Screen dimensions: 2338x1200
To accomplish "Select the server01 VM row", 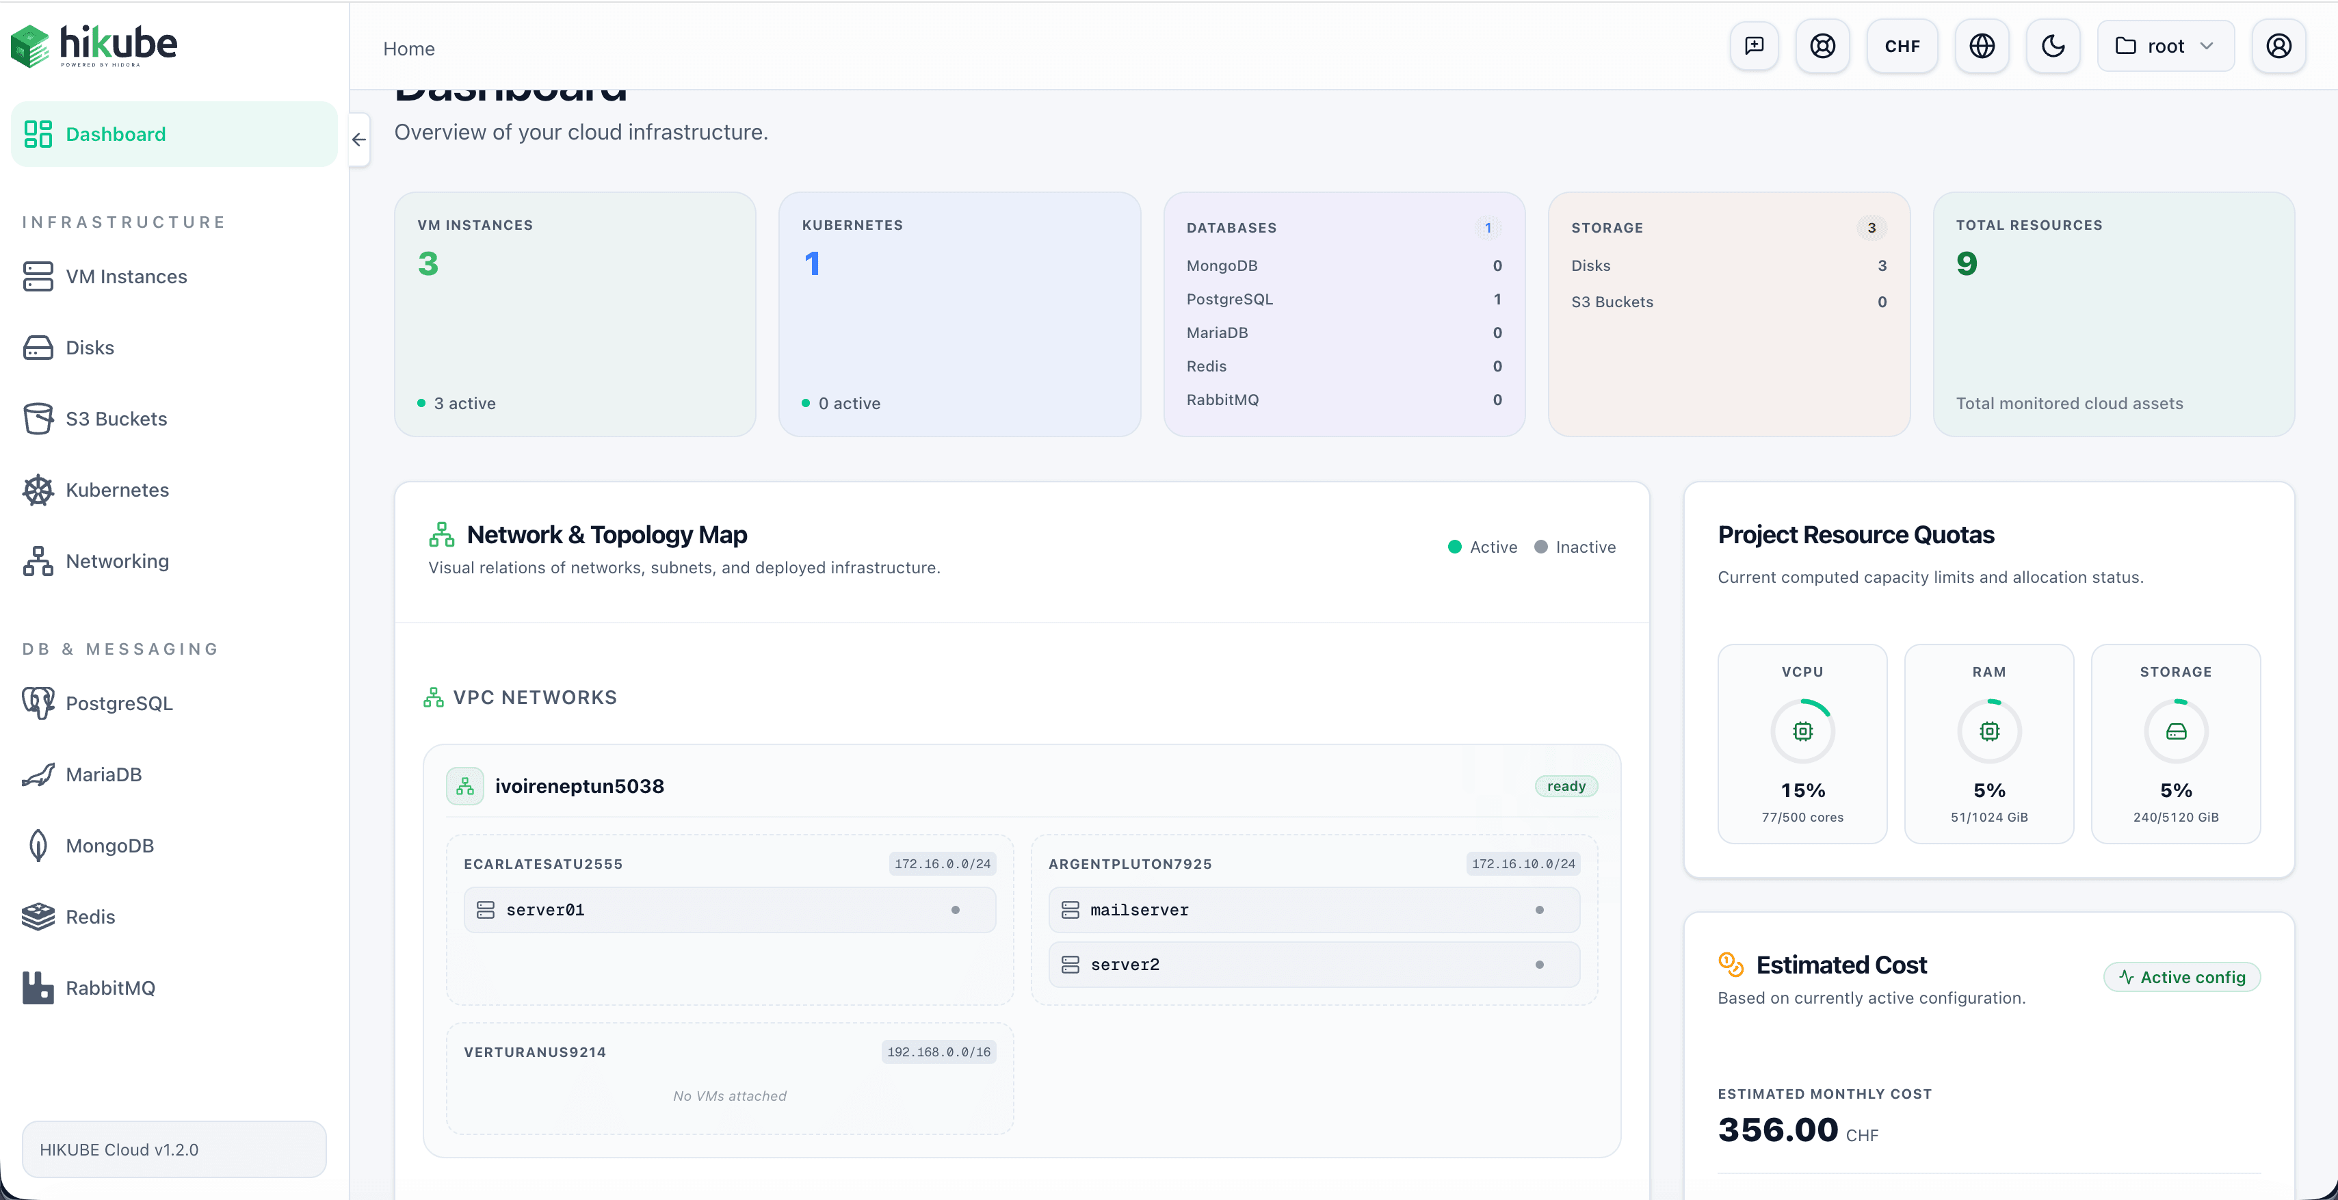I will (730, 909).
